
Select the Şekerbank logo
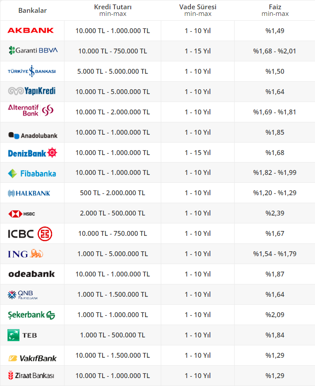(x=31, y=315)
